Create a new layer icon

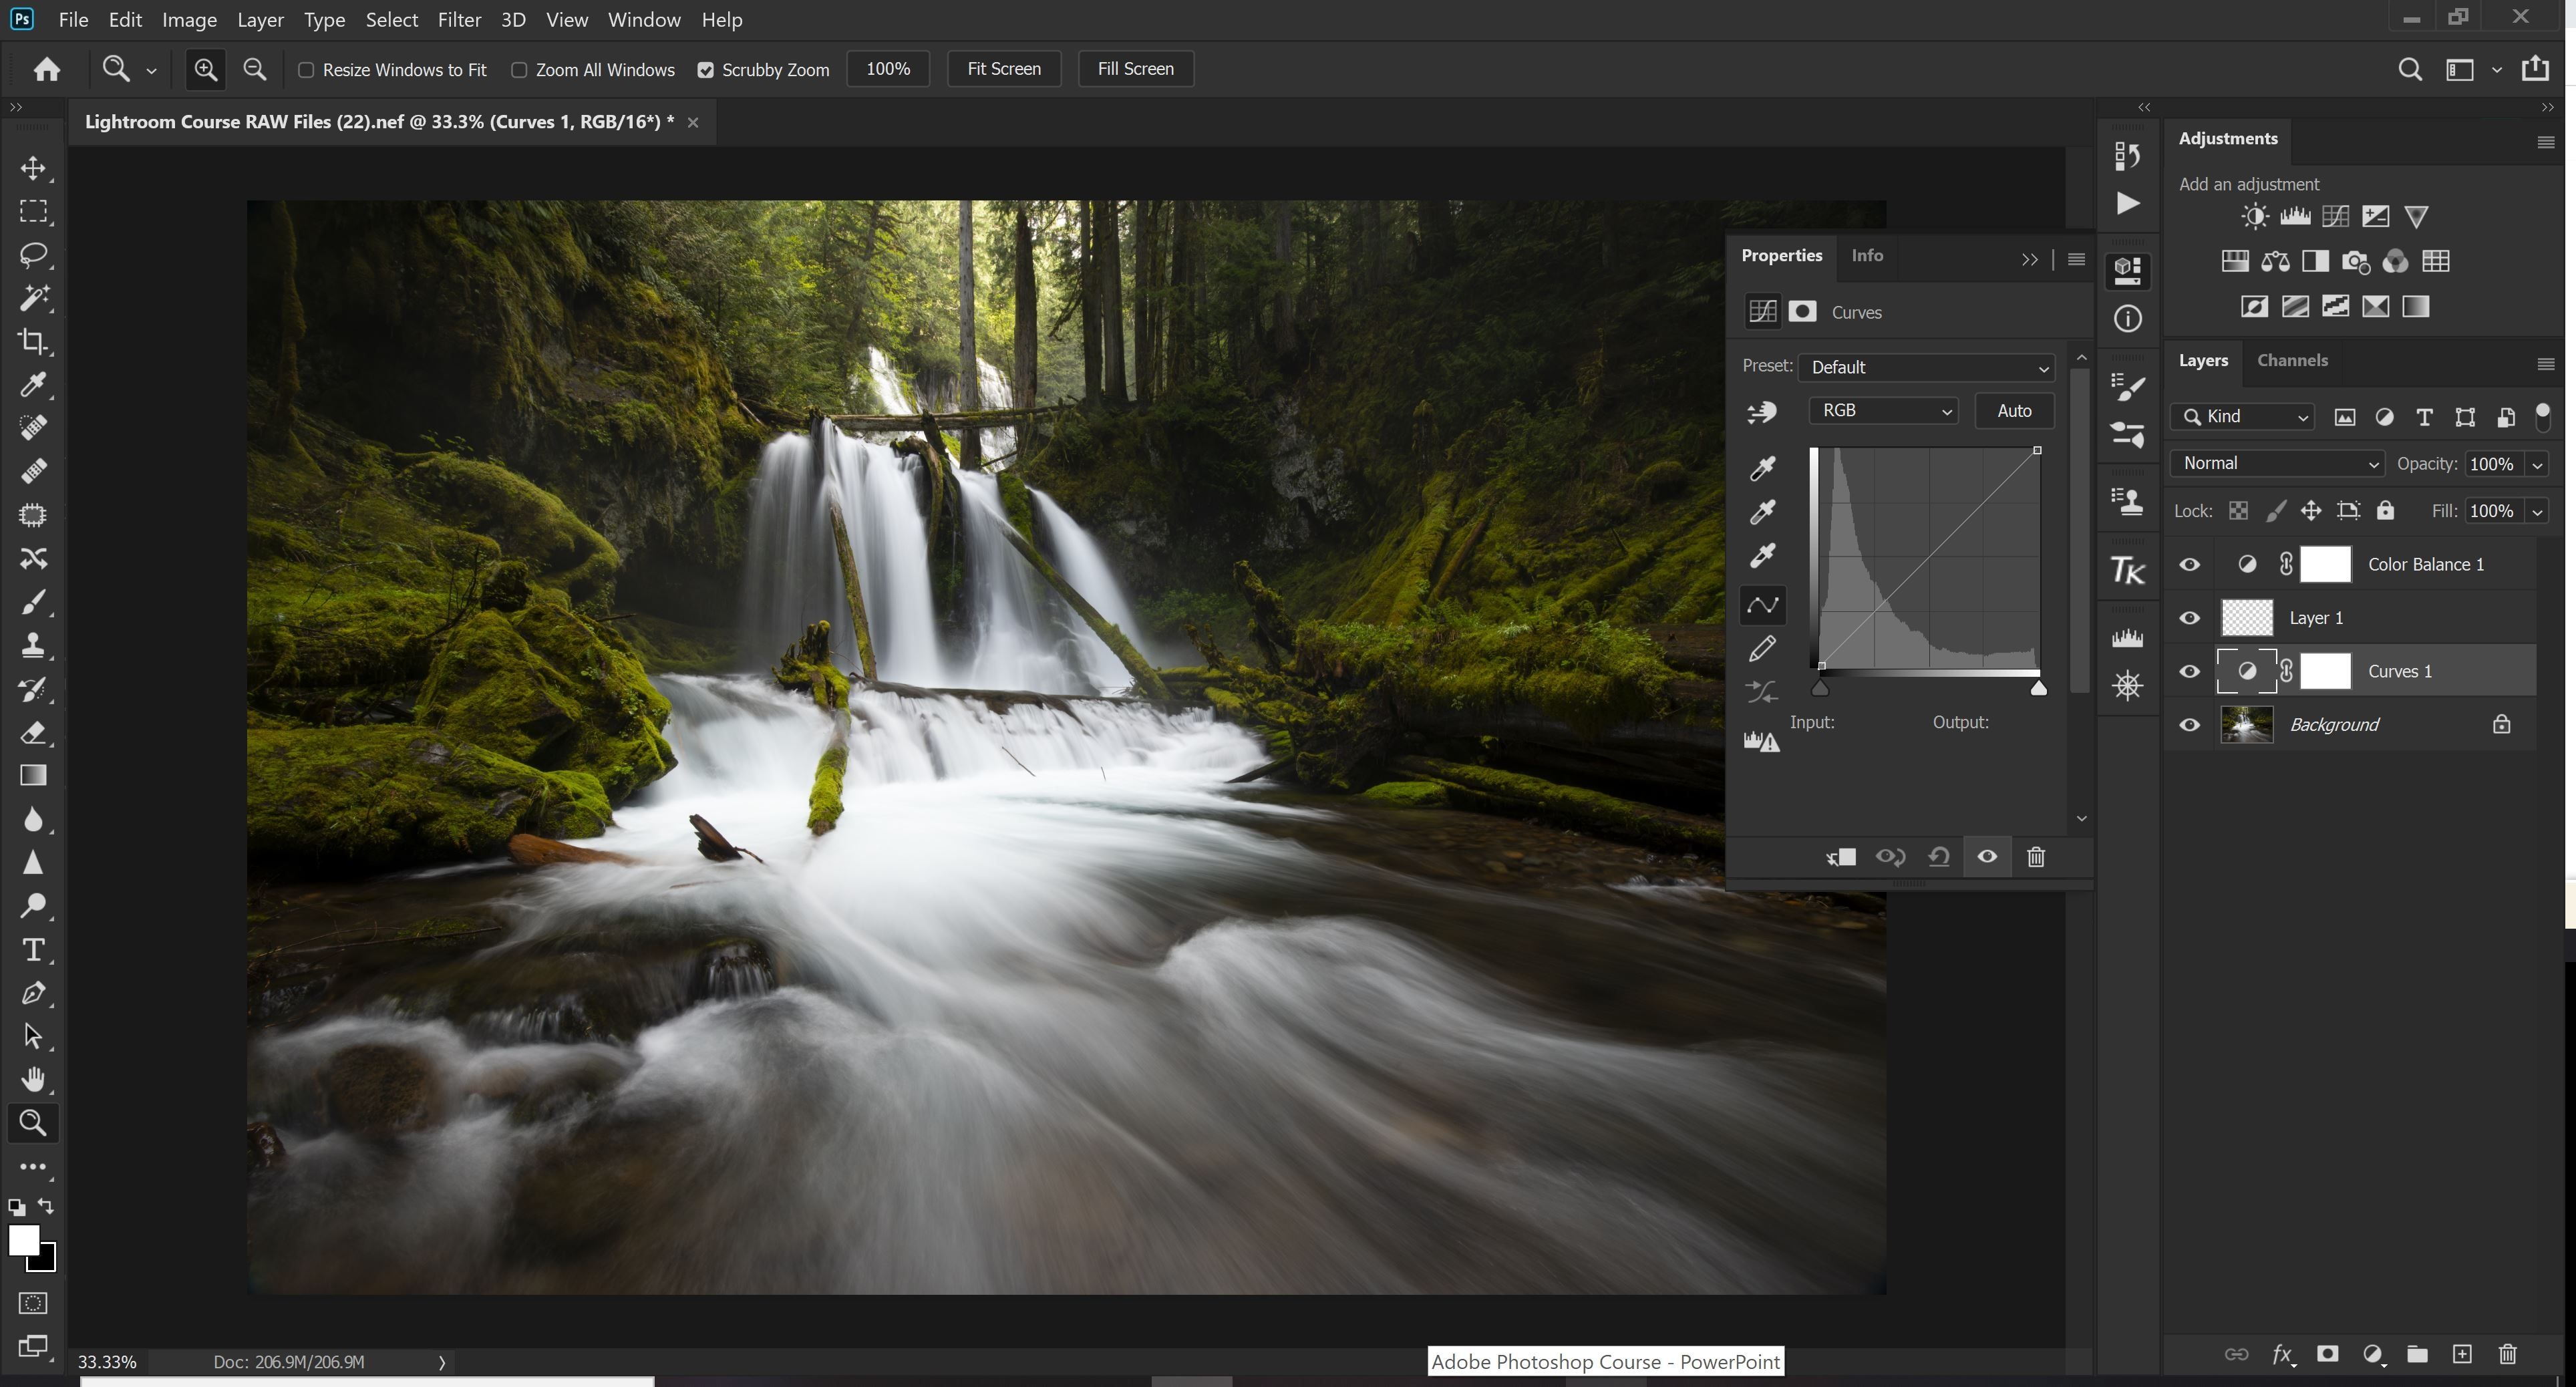[x=2462, y=1354]
